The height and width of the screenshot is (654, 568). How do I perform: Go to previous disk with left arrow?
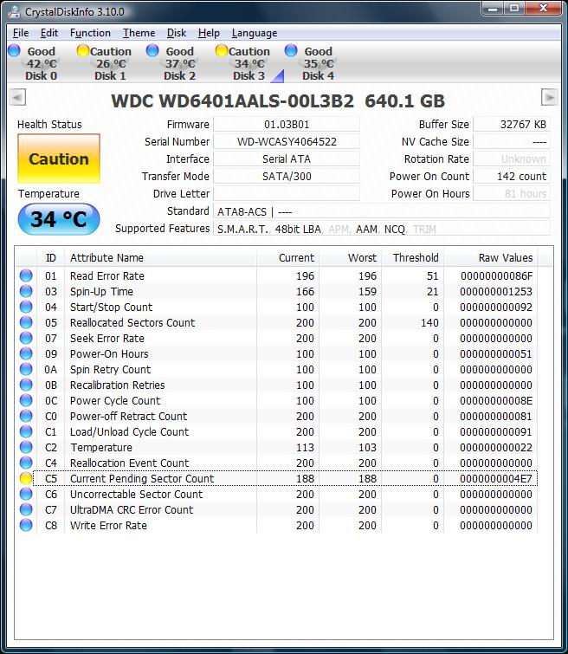pyautogui.click(x=17, y=97)
